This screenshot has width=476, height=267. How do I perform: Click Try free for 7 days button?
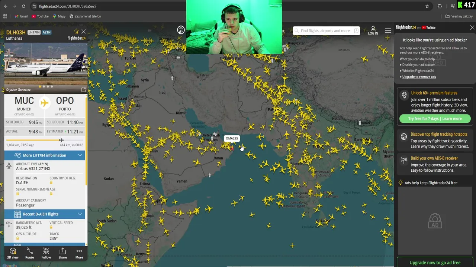coord(435,119)
